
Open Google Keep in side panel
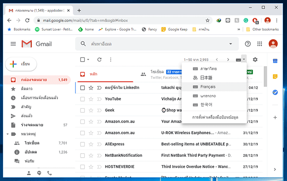pyautogui.click(x=275, y=76)
